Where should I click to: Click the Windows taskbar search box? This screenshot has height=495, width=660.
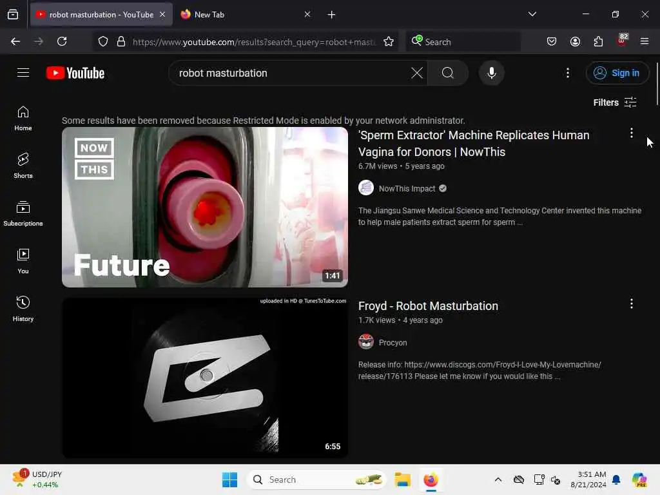[316, 480]
